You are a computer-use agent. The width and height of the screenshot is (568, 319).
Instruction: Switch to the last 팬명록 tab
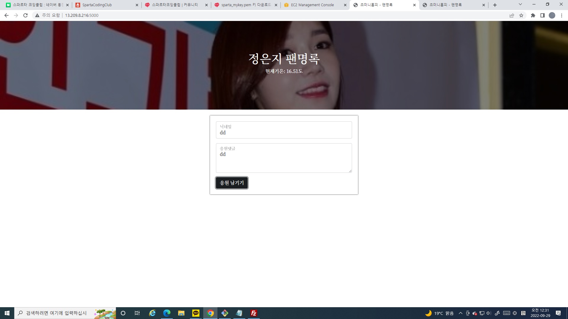(x=454, y=5)
